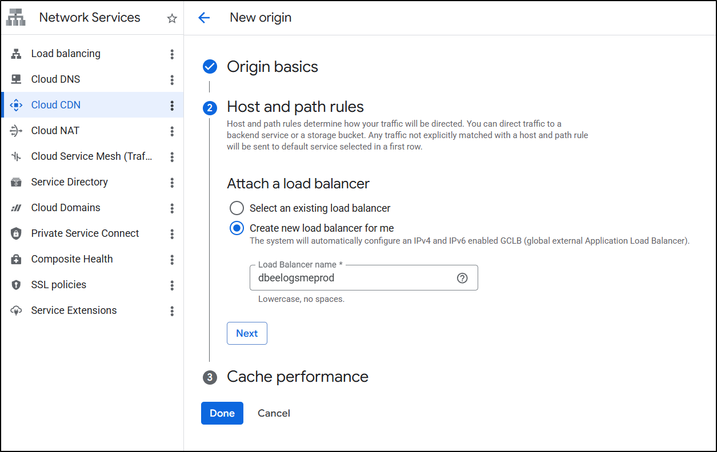
Task: Click the Next button
Action: point(247,333)
